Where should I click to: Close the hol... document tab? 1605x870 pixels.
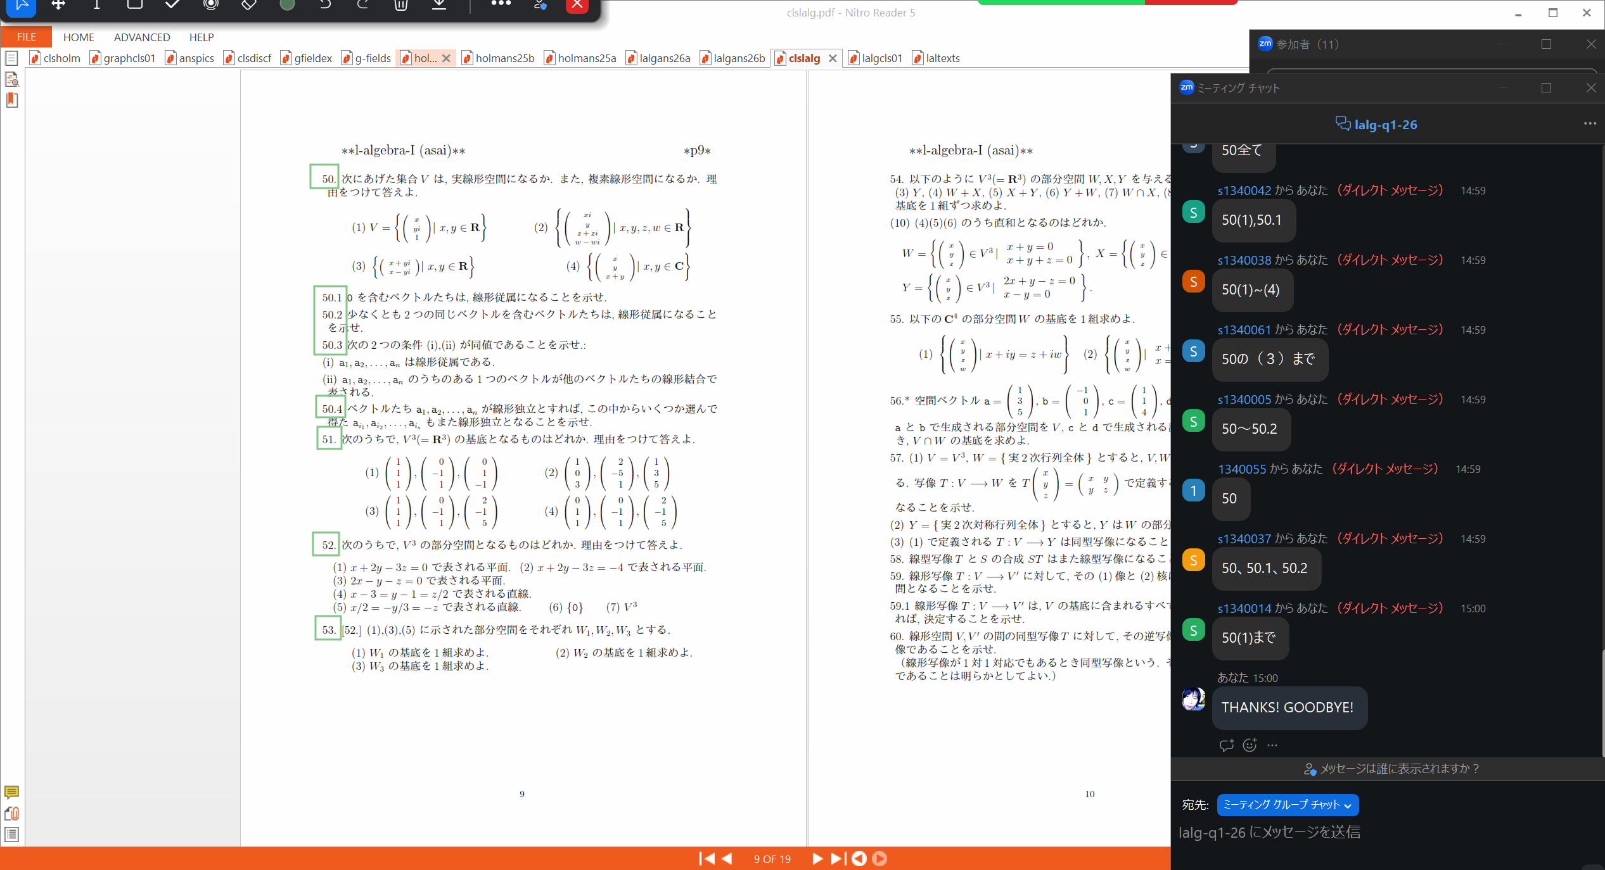tap(446, 58)
